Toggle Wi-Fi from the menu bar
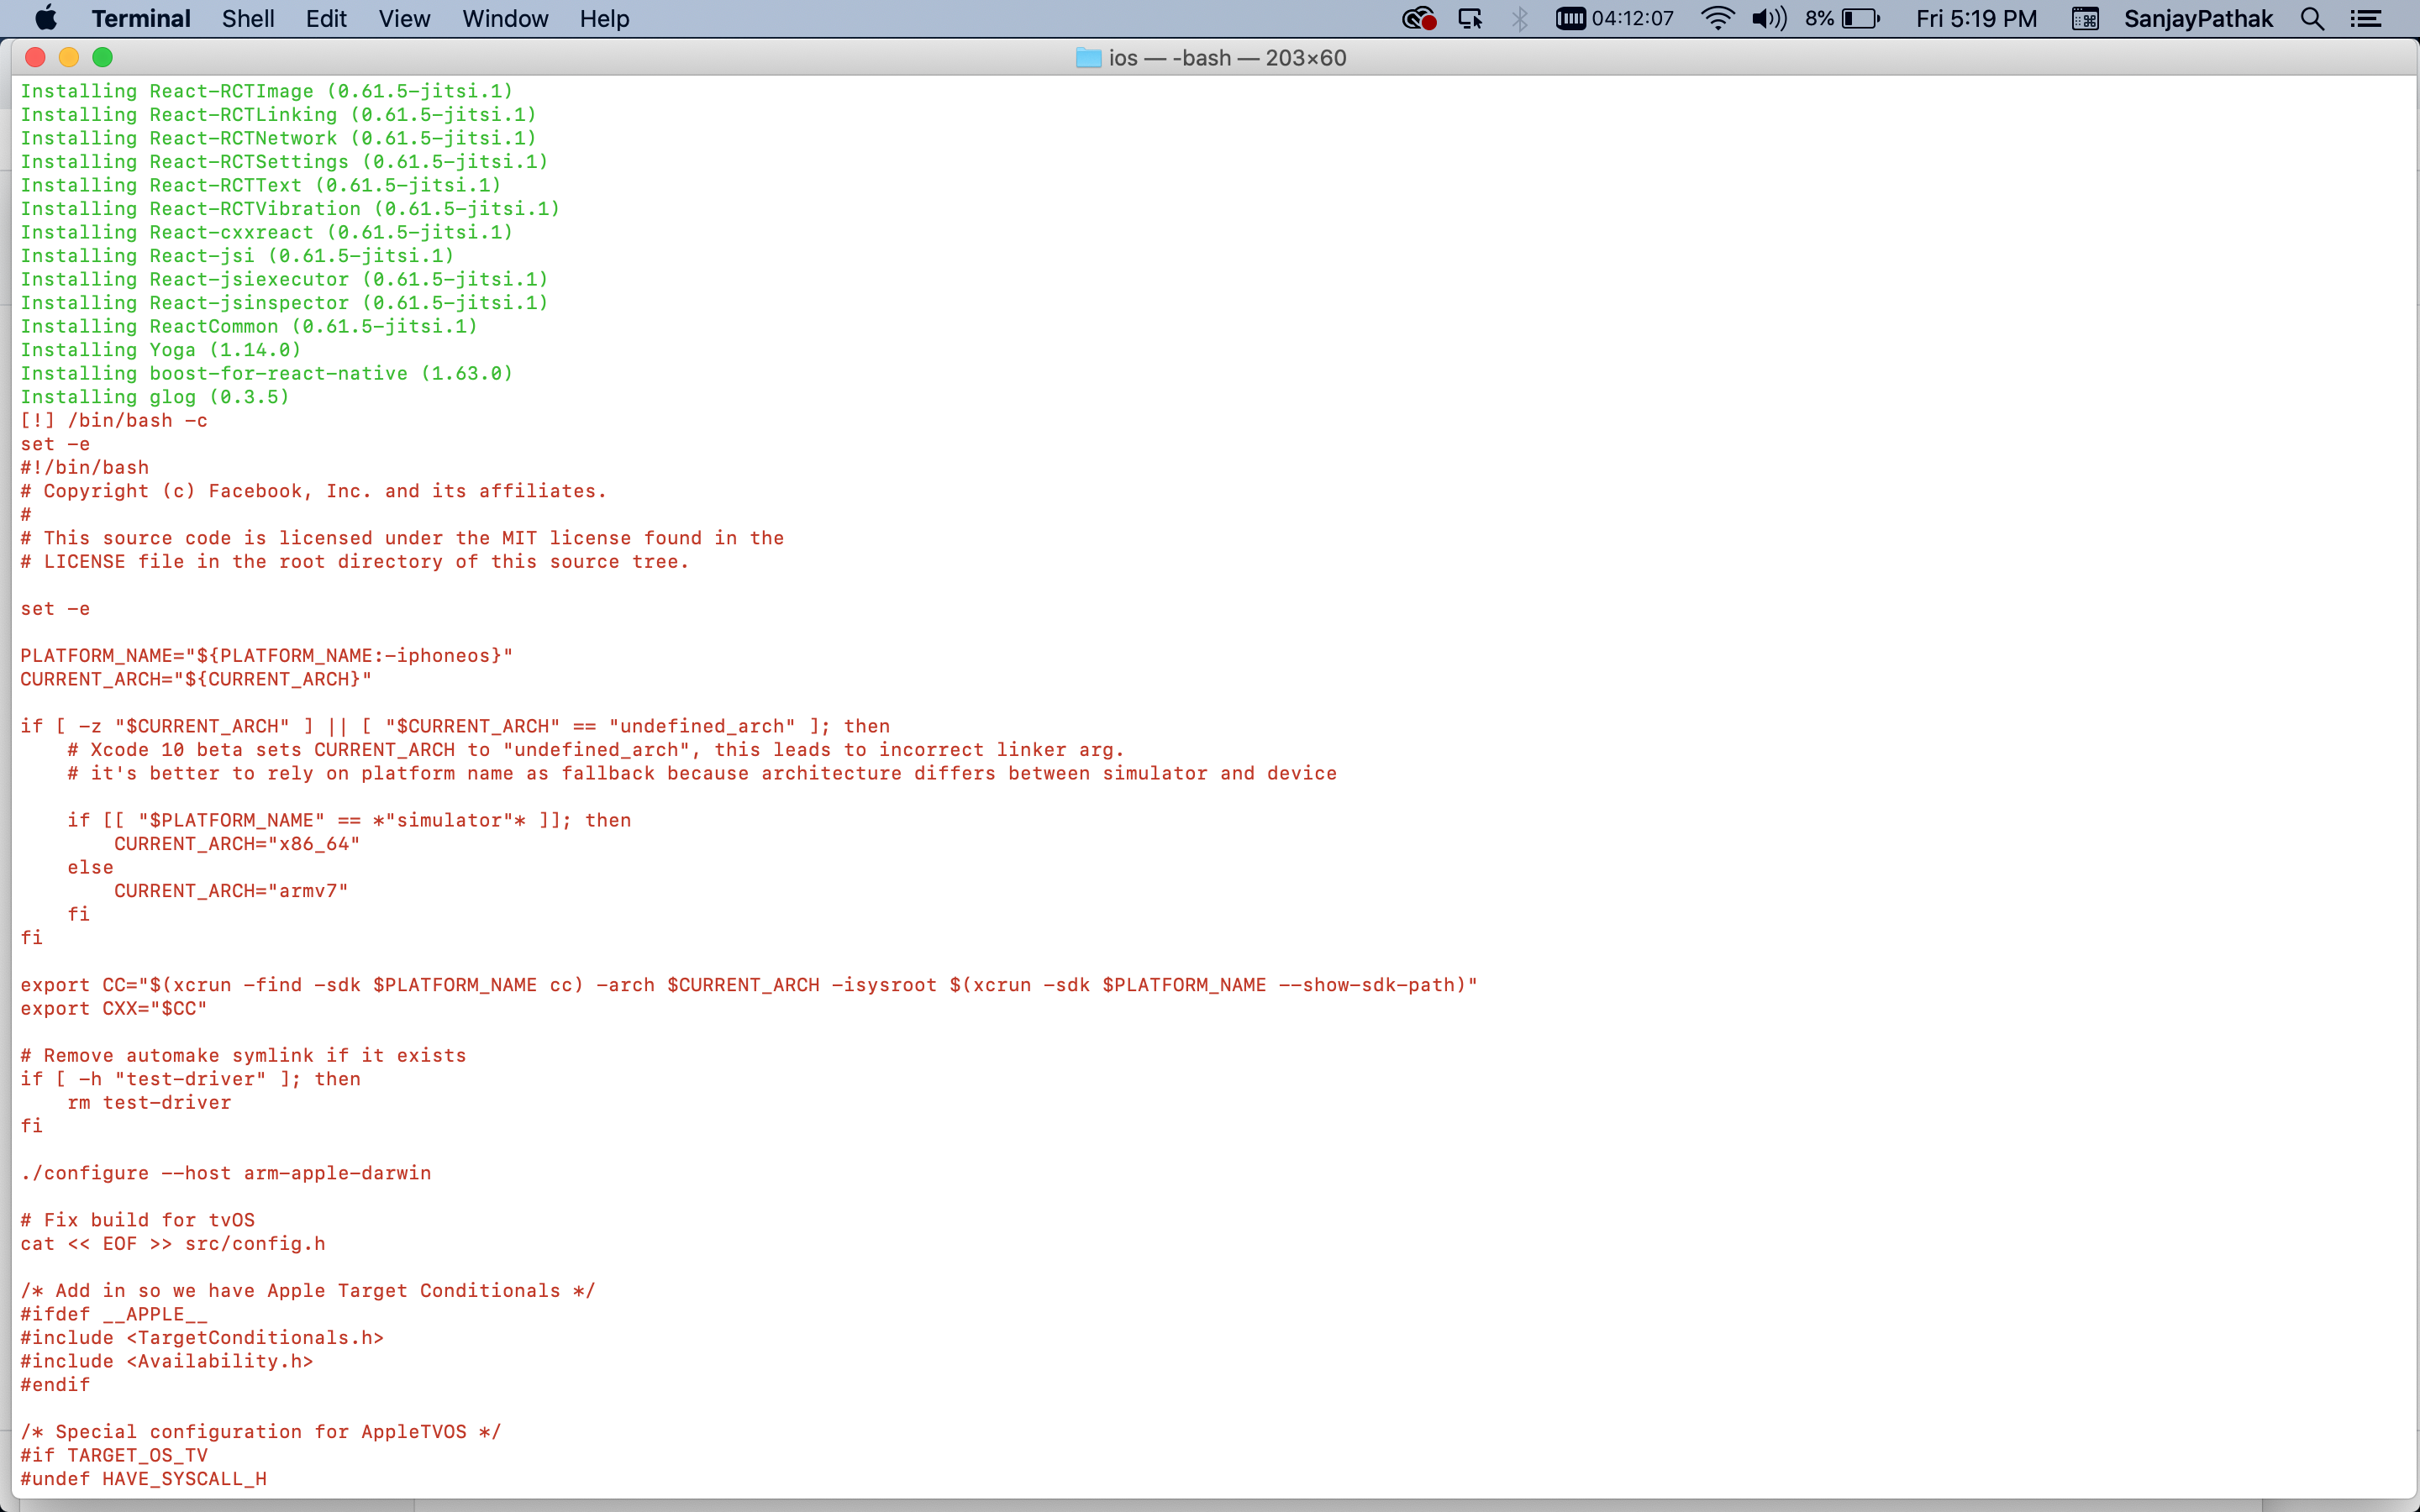The height and width of the screenshot is (1512, 2420). click(1717, 18)
